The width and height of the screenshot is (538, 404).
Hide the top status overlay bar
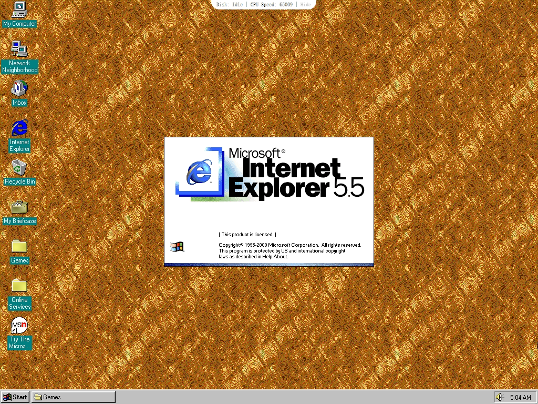pos(305,4)
